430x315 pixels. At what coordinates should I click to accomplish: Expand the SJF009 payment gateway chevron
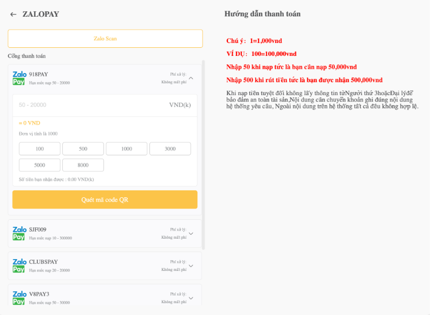point(191,233)
